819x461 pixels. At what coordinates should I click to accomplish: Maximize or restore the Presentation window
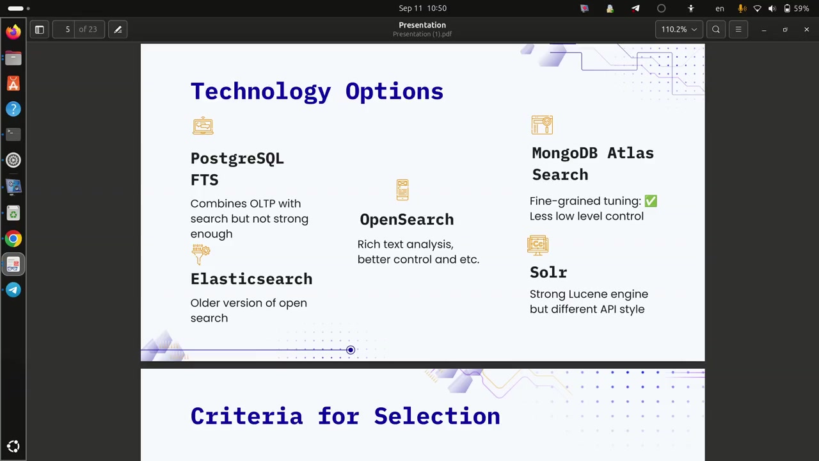coord(785,29)
